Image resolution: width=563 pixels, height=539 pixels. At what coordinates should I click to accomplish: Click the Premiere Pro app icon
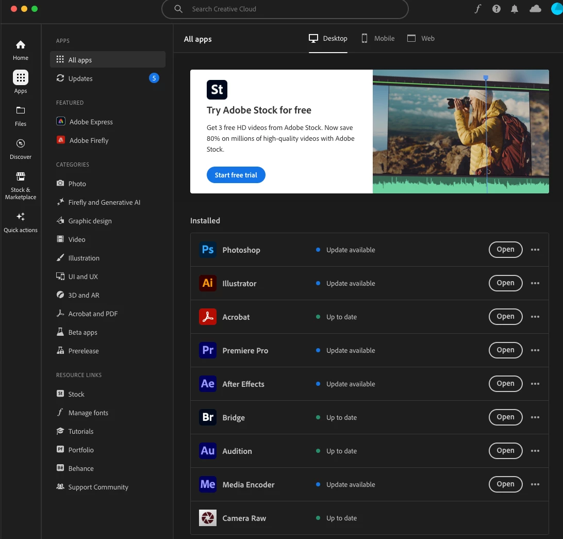208,350
